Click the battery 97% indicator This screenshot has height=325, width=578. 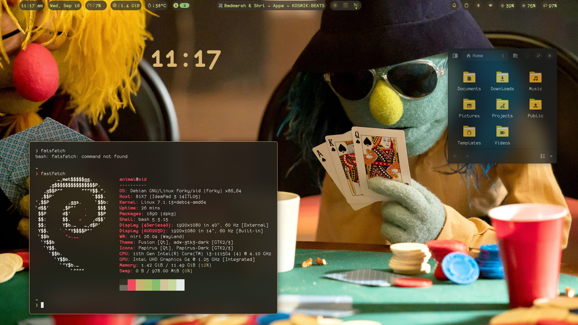click(550, 5)
